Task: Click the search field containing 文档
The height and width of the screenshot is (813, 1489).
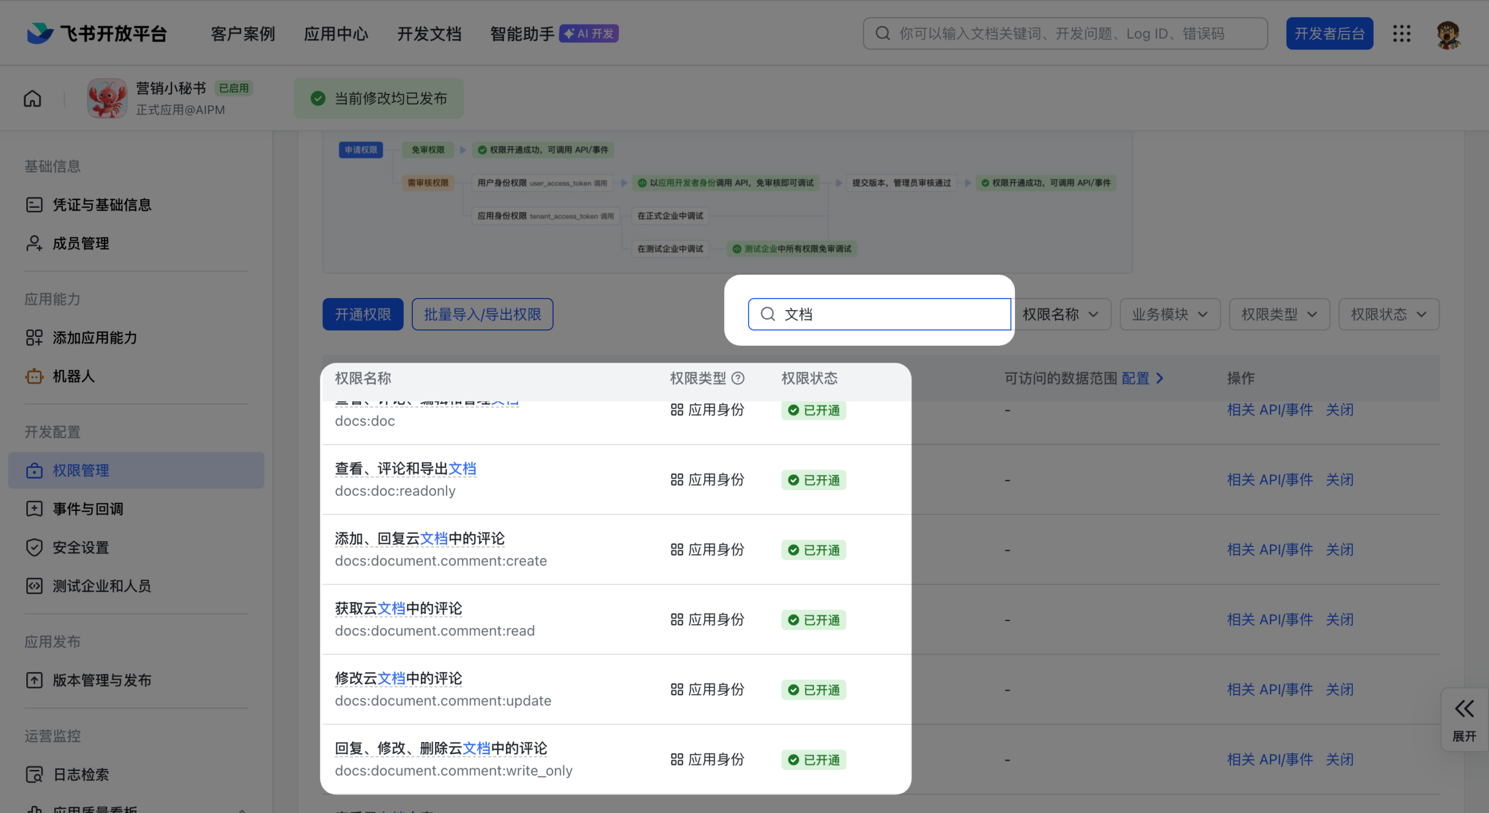Action: (x=879, y=314)
